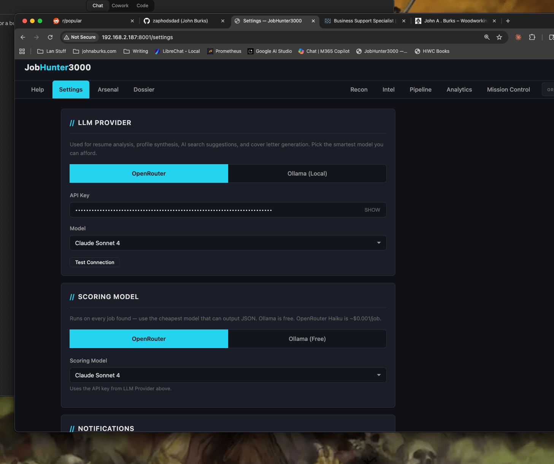554x464 pixels.
Task: Go to the Analytics page
Action: tap(459, 90)
